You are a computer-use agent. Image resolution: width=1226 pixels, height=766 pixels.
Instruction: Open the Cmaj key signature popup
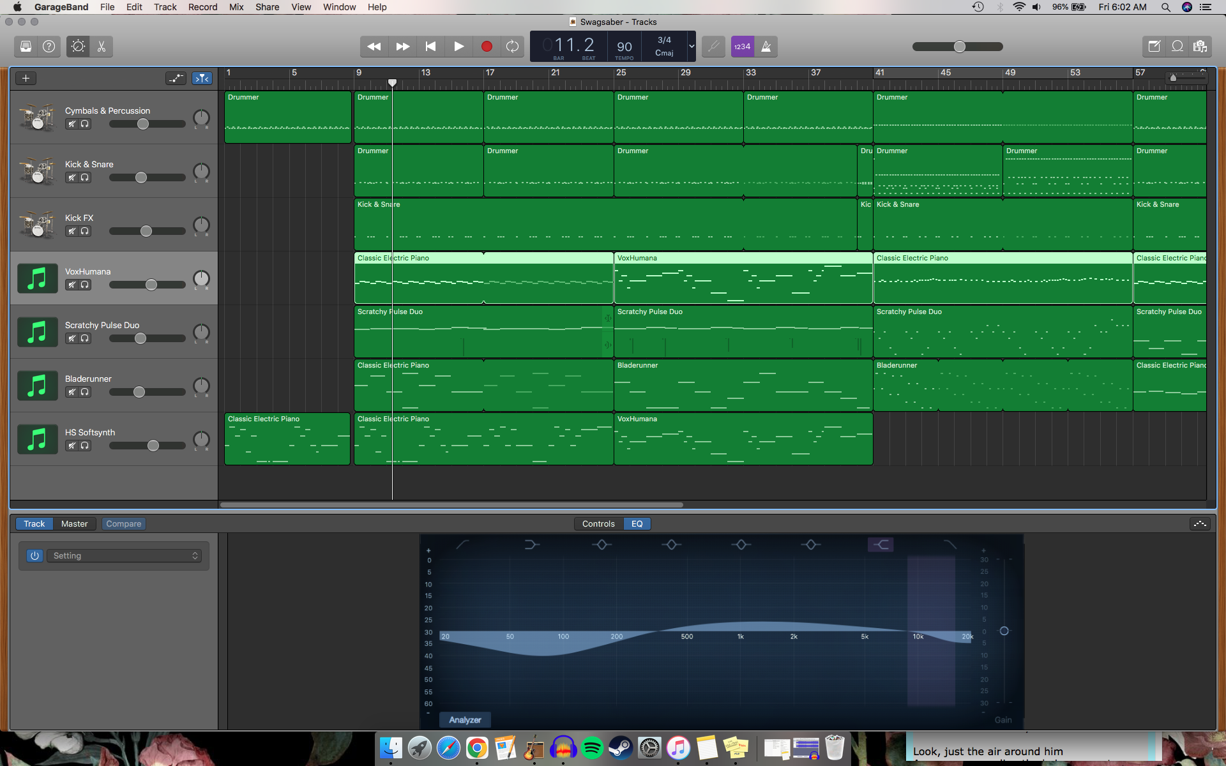(x=664, y=53)
